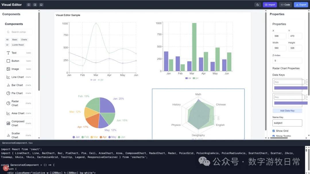Select the Line Chart component icon
Viewport: 310px width, 174px height.
point(8,77)
